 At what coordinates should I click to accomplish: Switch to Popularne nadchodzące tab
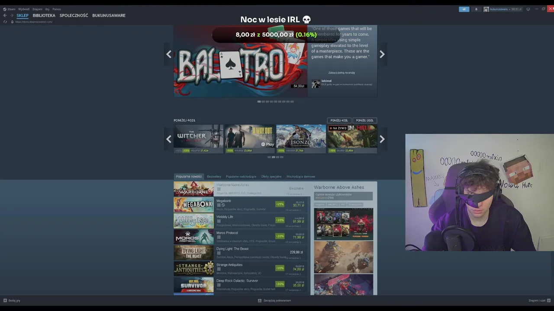pyautogui.click(x=241, y=177)
